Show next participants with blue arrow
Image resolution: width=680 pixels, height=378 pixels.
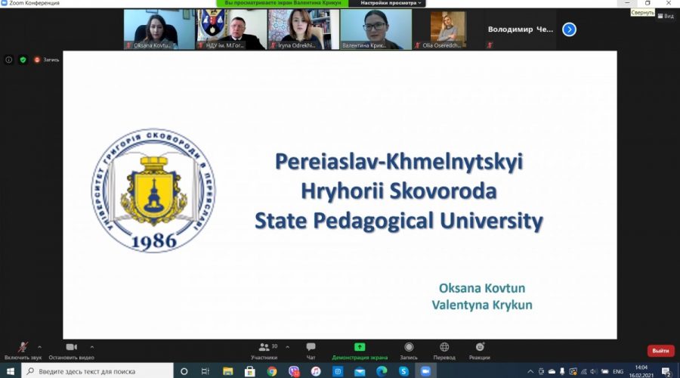pyautogui.click(x=569, y=29)
